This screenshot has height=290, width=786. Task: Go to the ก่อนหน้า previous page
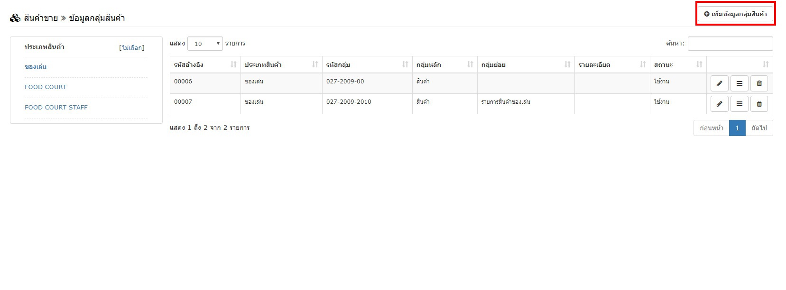[x=712, y=128]
